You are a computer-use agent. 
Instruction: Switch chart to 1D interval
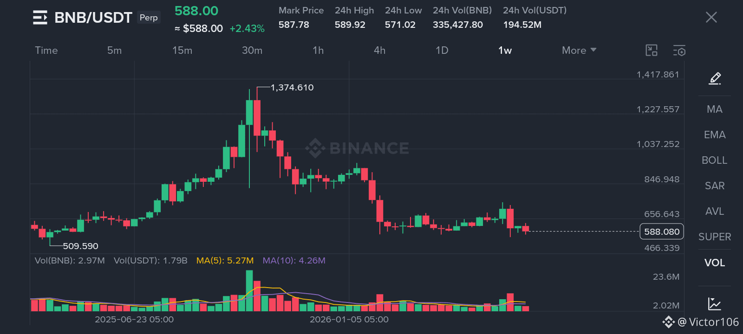442,50
